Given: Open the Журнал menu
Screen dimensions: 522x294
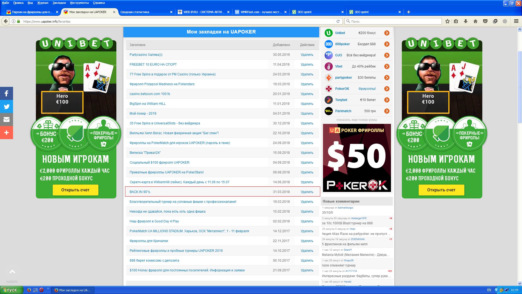Looking at the screenshot, I should click(x=43, y=3).
